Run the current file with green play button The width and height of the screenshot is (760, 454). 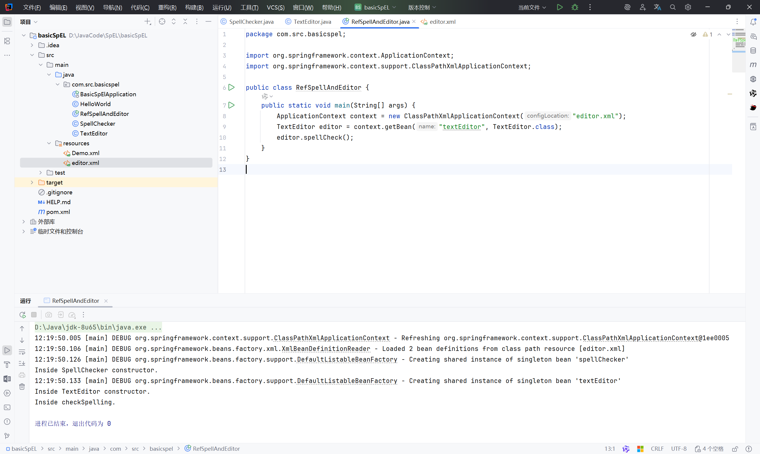[560, 7]
